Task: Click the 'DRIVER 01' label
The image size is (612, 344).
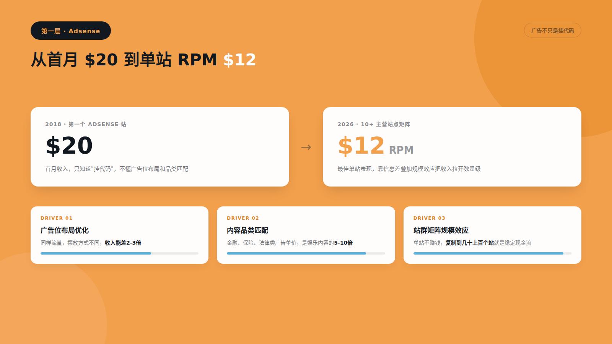Action: 57,218
